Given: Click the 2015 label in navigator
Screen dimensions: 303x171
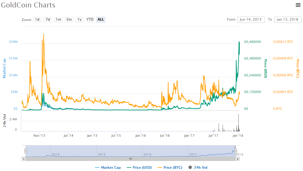Looking at the screenshot, I should pyautogui.click(x=102, y=154).
